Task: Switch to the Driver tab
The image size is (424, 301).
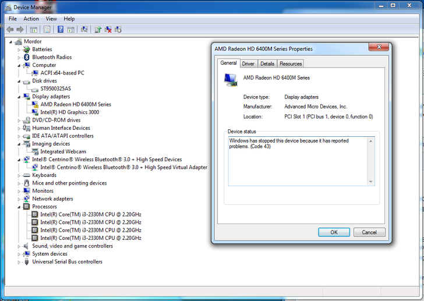Action: 248,64
